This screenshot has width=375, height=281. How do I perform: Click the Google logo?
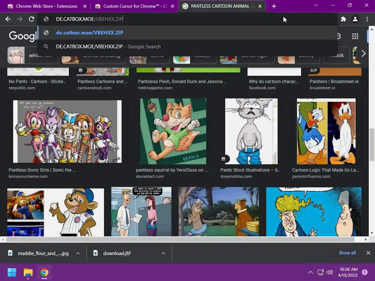(x=23, y=36)
